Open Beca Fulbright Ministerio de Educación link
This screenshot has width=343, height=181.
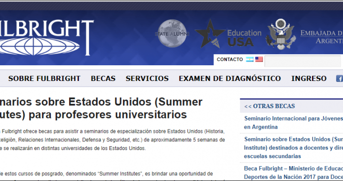tap(293, 172)
